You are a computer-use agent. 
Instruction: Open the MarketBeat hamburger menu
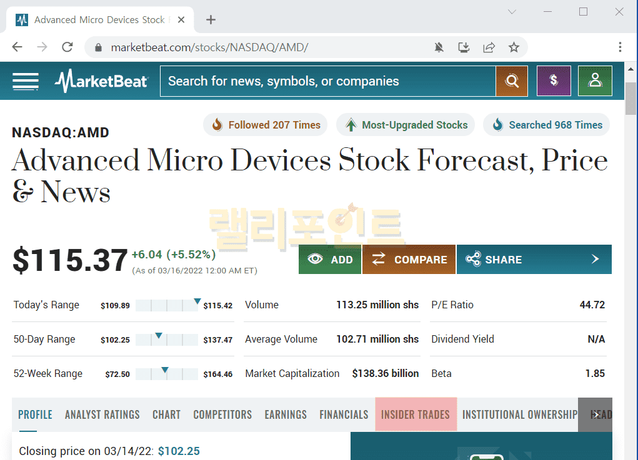26,81
